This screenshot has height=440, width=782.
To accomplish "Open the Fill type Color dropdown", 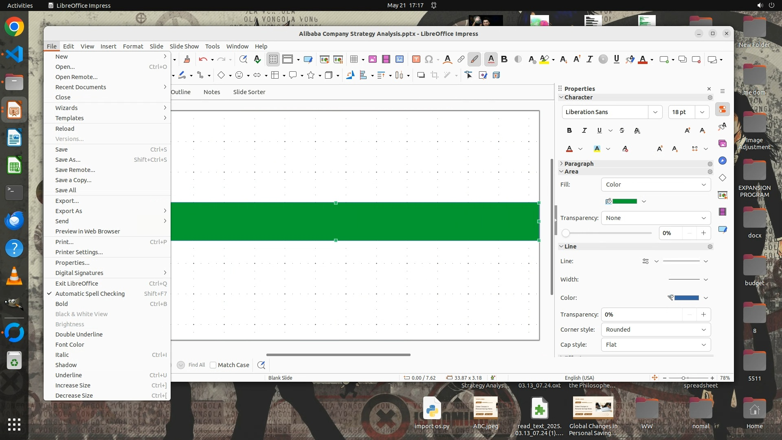I will pos(656,185).
